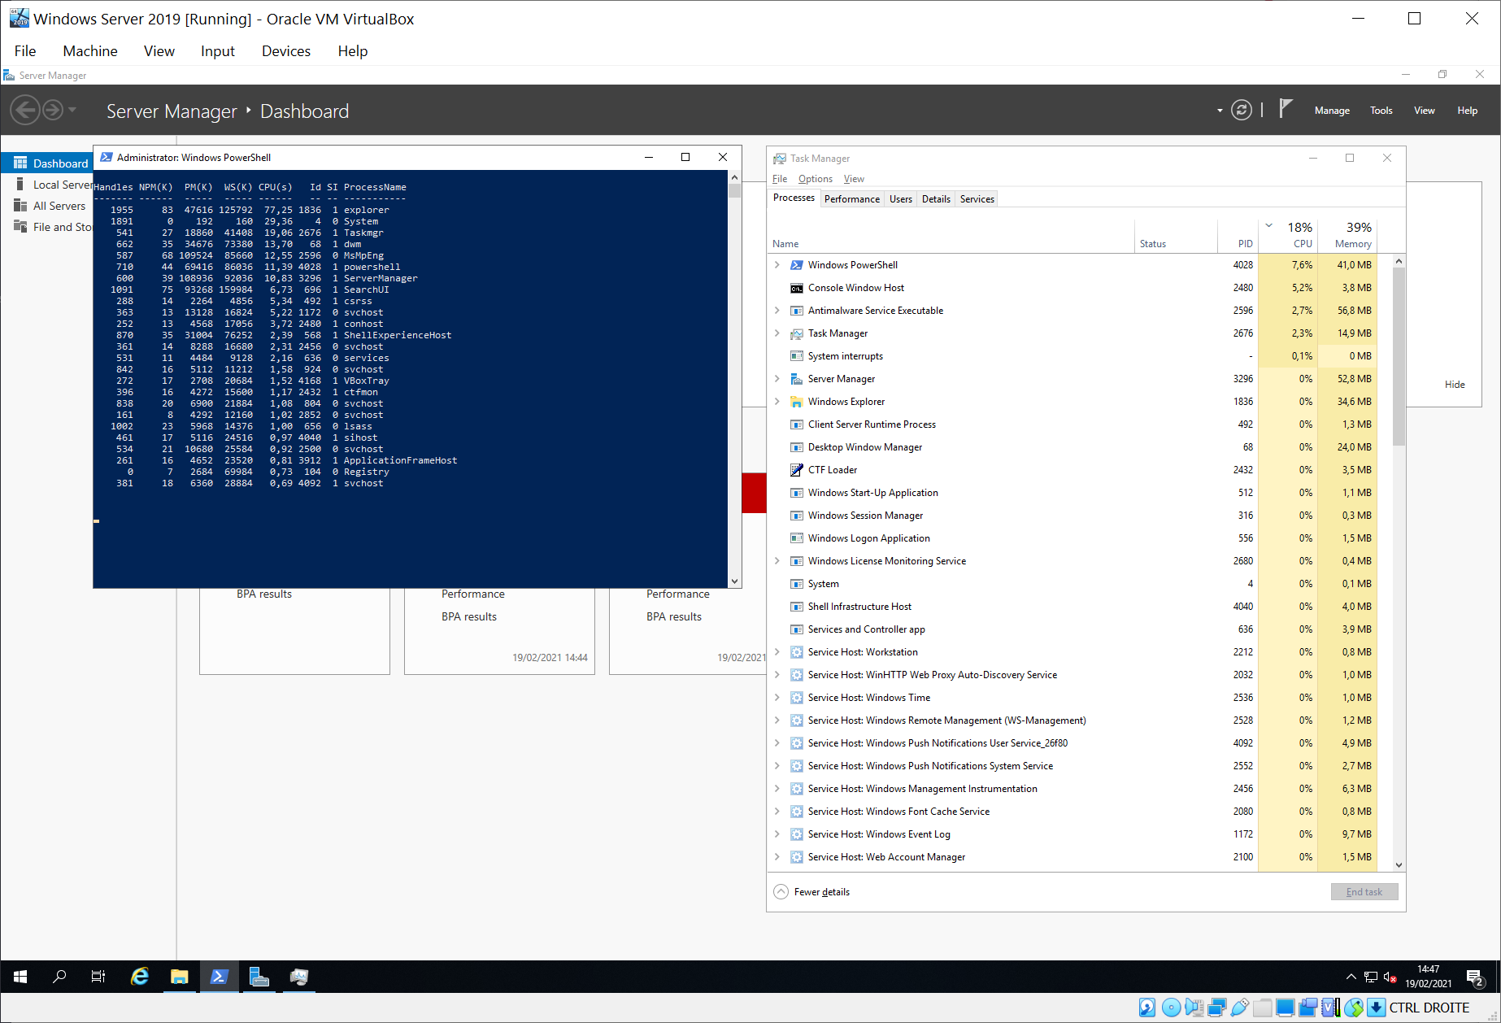
Task: Open File Explorer from the taskbar
Action: tap(179, 977)
